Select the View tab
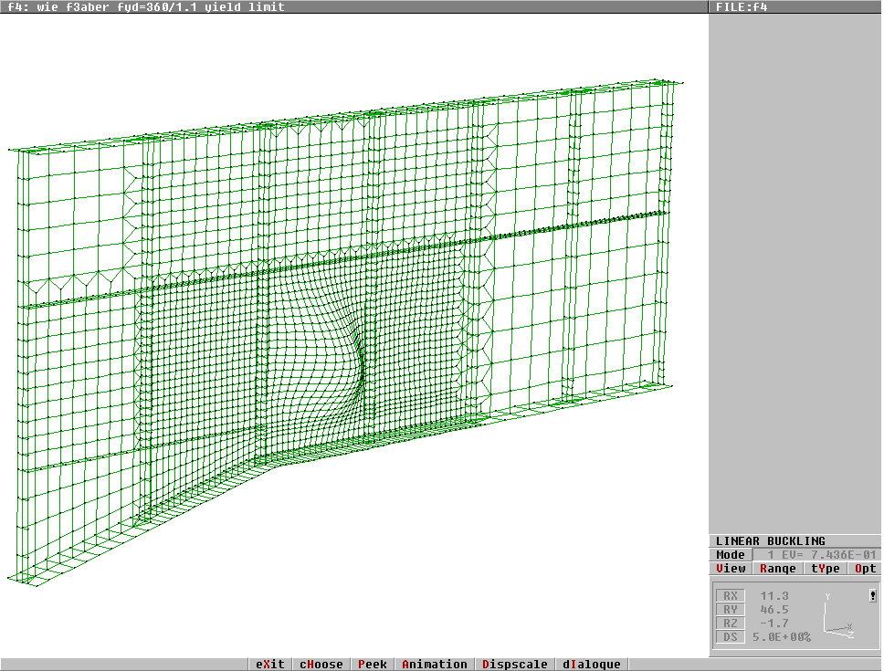 (731, 569)
